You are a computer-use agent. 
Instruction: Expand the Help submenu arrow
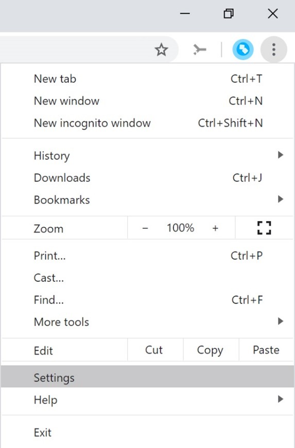click(281, 399)
